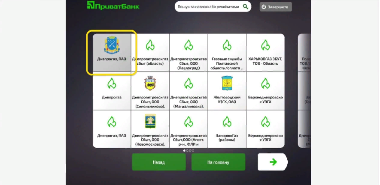Open Днепропетровскгаз сбыт (область) tile

coord(150,53)
